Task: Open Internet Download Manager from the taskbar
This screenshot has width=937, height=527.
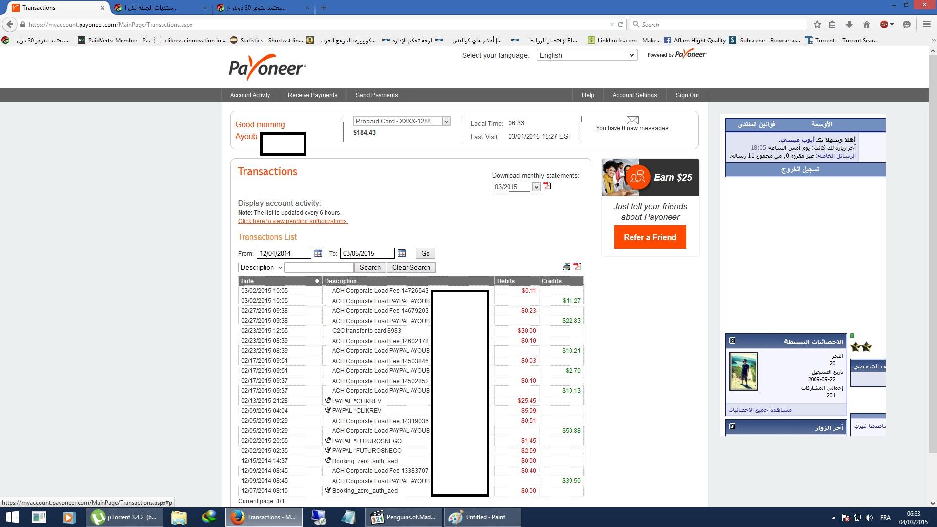Action: [x=209, y=517]
